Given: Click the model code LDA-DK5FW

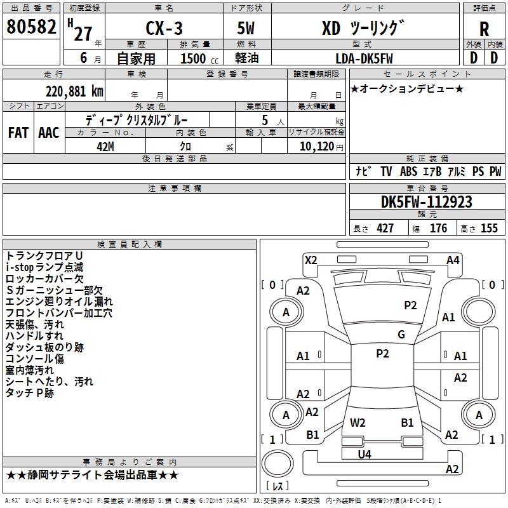Looking at the screenshot, I should coord(364,58).
